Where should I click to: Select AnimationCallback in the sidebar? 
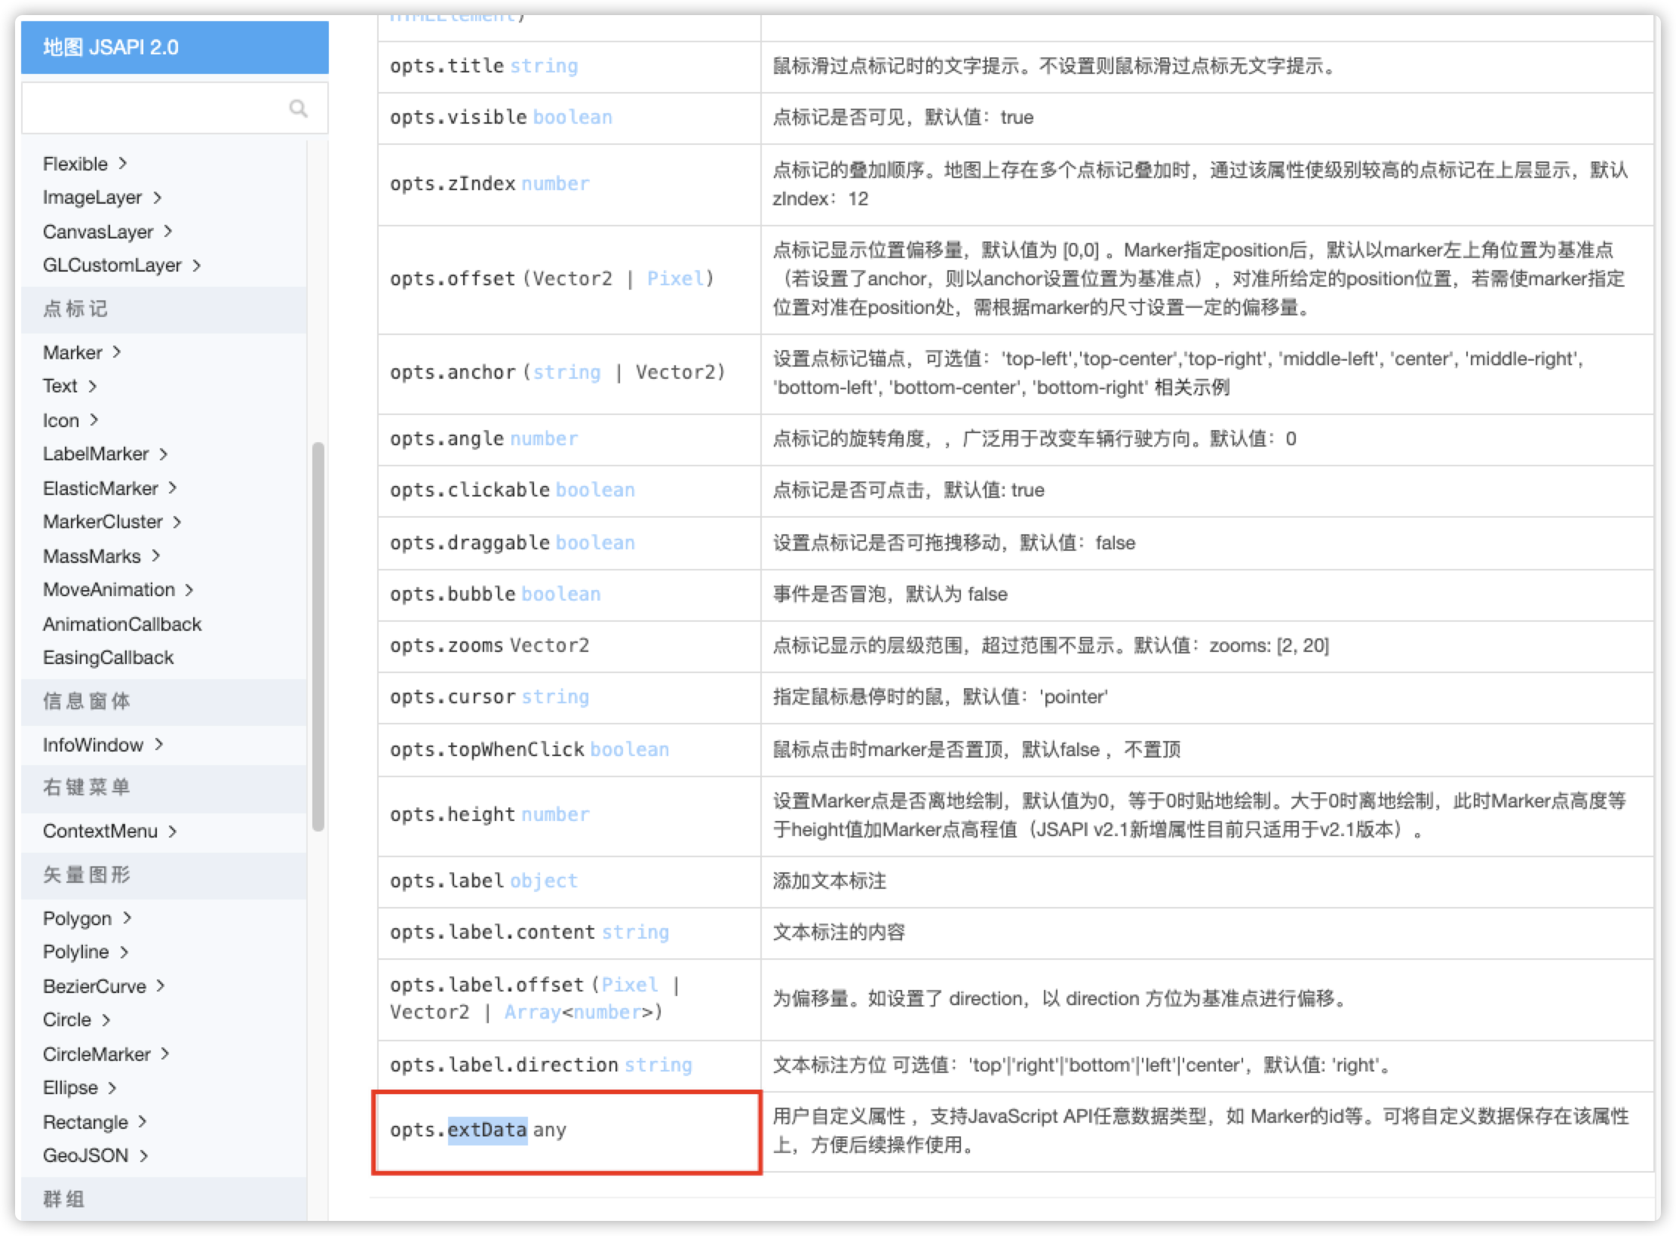click(x=122, y=624)
